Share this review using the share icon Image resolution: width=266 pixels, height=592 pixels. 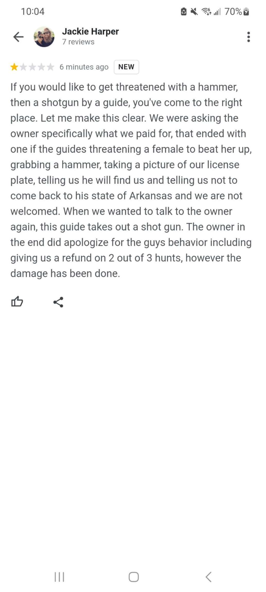[58, 302]
